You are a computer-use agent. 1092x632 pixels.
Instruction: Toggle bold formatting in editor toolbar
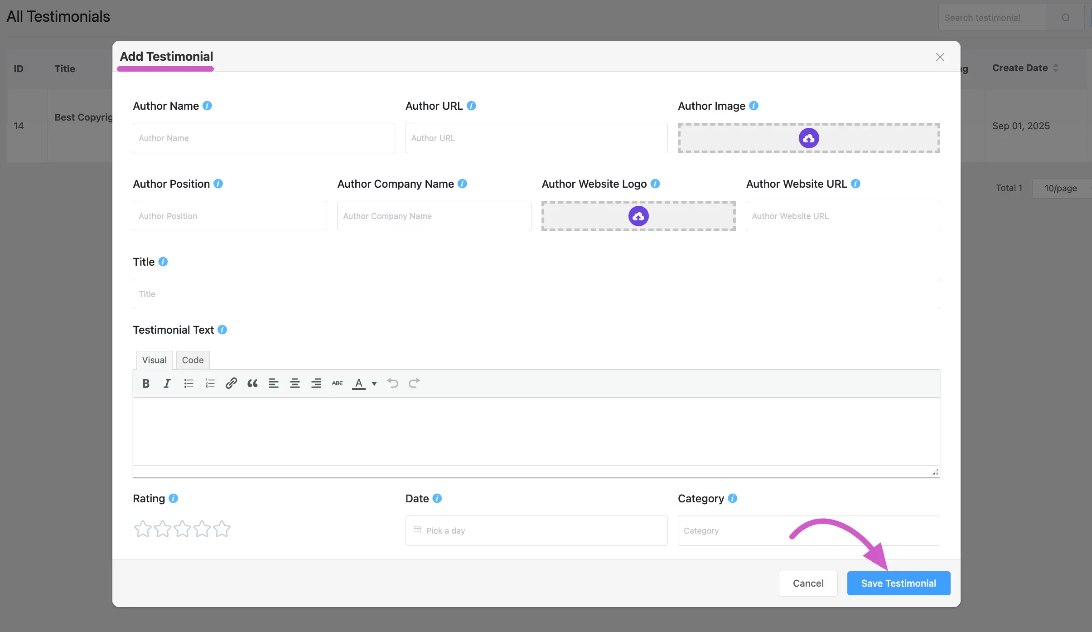tap(146, 384)
